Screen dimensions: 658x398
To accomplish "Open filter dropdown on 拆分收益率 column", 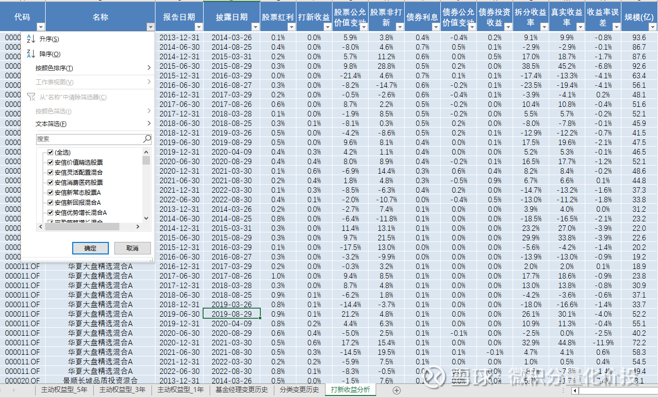I will click(x=544, y=27).
